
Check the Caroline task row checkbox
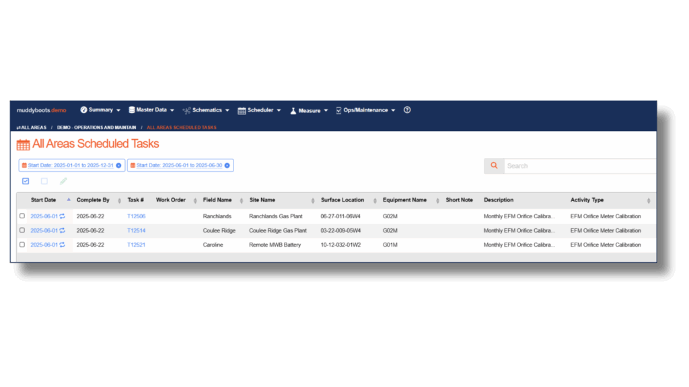22,245
